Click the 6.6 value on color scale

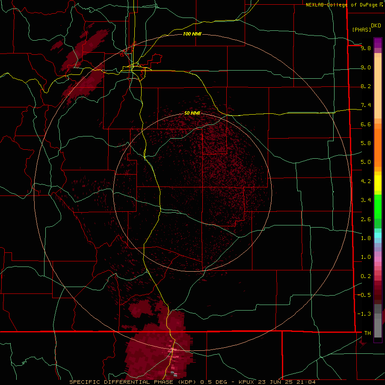coord(366,124)
